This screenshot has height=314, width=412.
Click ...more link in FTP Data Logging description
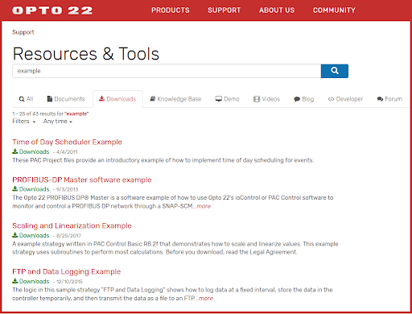[204, 298]
